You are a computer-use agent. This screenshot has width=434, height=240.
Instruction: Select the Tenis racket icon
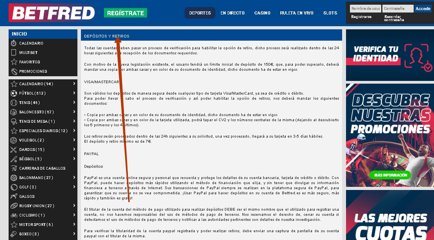pos(14,103)
